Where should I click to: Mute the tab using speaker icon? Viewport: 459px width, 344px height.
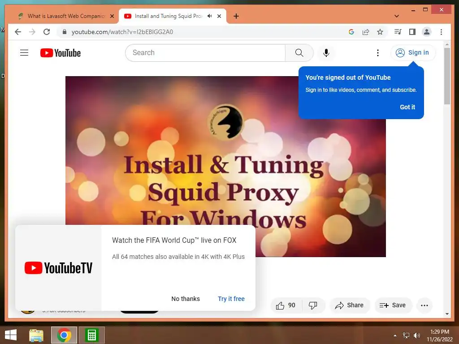click(210, 16)
